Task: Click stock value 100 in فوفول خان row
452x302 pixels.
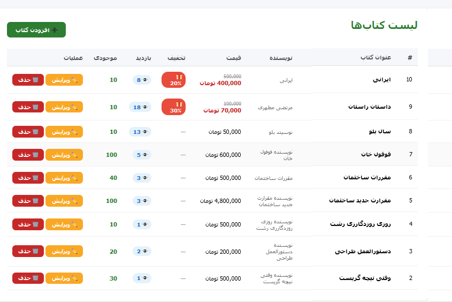Action: [x=112, y=155]
